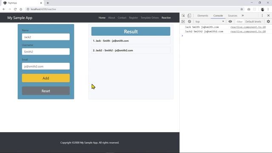Switch to DevTools Elements tab
Viewport: 272px width, 153px height.
coord(203,16)
